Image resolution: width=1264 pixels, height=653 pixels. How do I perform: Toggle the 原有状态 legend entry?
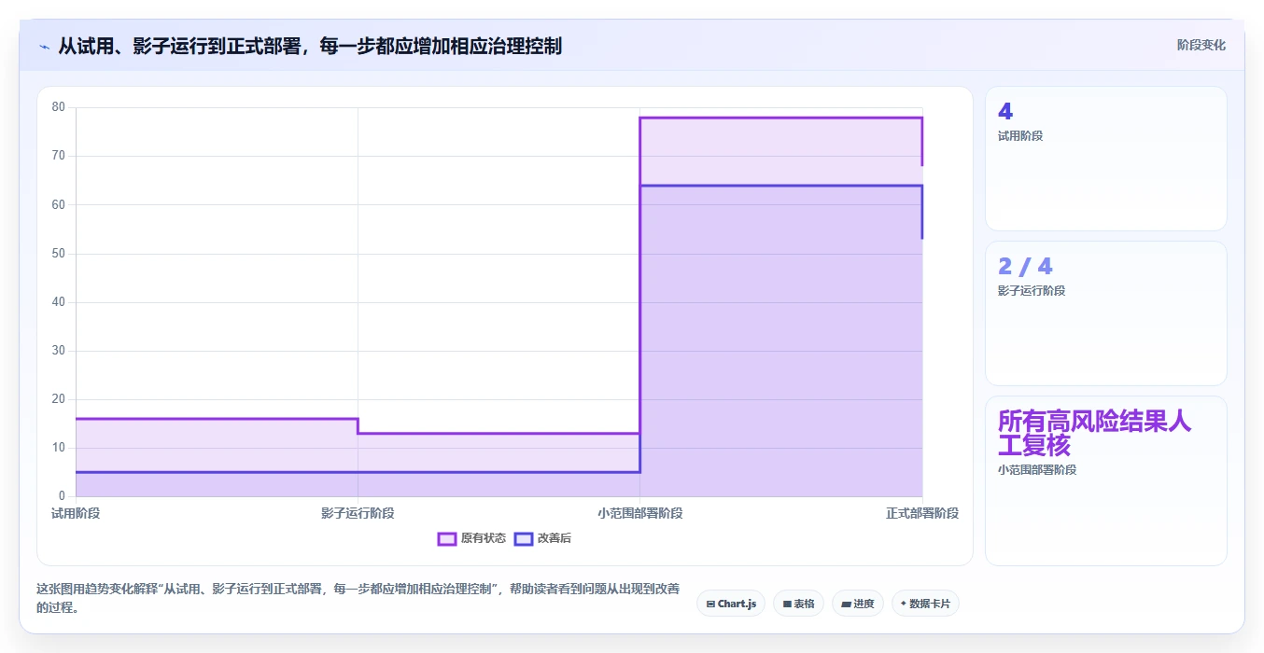pyautogui.click(x=472, y=538)
